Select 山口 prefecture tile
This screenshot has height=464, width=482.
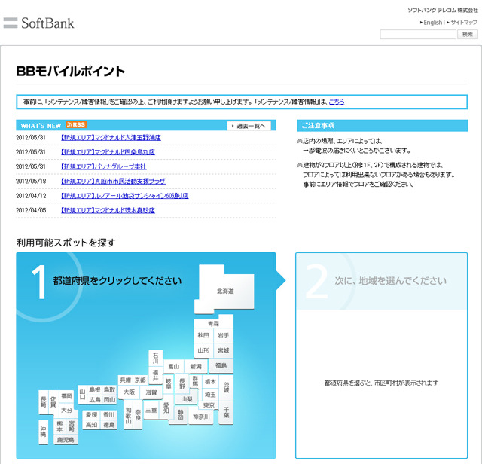coord(82,395)
